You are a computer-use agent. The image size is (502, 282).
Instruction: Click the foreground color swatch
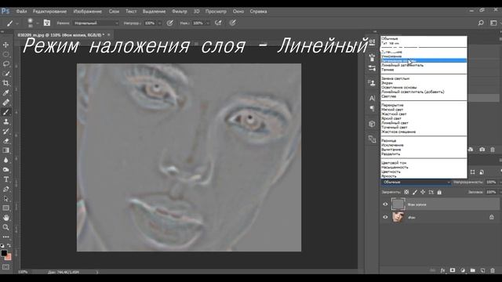(x=3, y=253)
